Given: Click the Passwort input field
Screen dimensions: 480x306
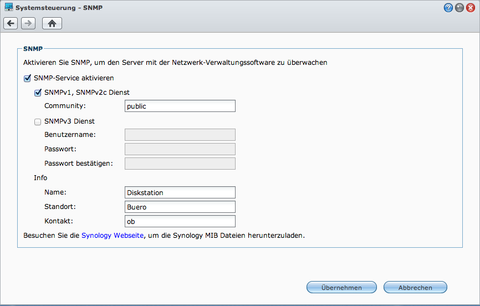Looking at the screenshot, I should tap(180, 149).
